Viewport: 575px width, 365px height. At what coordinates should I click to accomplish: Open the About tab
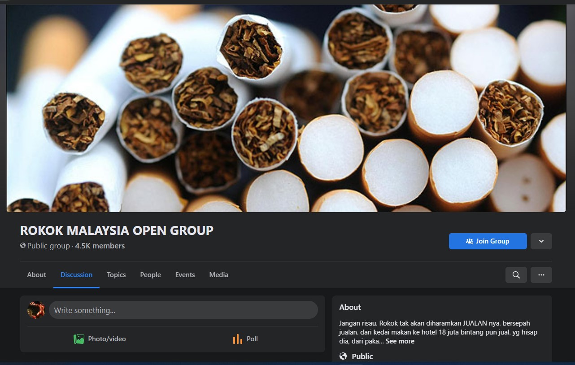[x=36, y=275]
